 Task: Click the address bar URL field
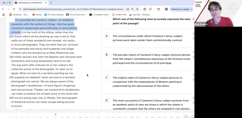click(74, 9)
